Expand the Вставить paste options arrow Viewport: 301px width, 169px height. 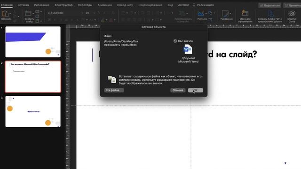point(10,14)
